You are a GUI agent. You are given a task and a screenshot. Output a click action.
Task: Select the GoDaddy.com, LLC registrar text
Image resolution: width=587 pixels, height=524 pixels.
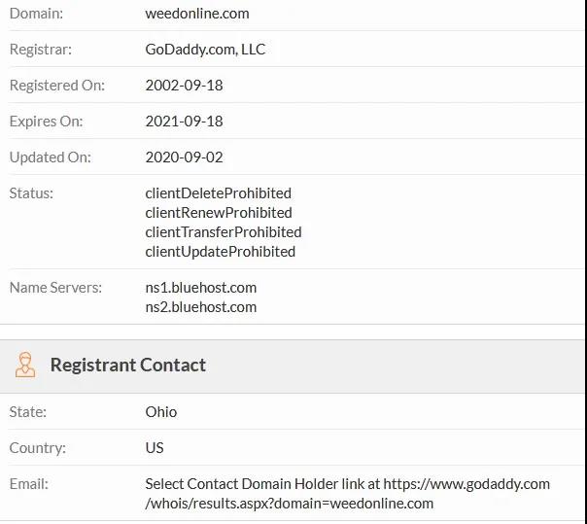tap(205, 50)
